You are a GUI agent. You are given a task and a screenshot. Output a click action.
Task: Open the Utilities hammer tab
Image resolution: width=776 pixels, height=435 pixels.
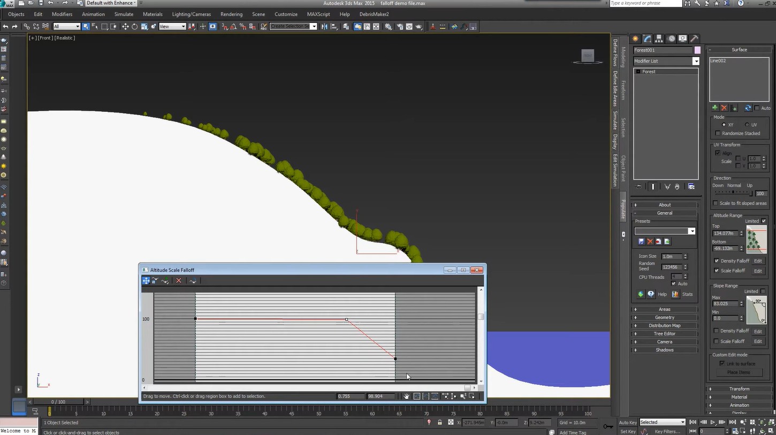pyautogui.click(x=694, y=39)
